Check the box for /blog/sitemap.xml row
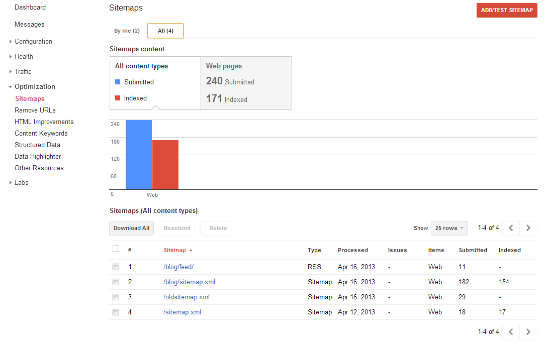Image resolution: width=549 pixels, height=347 pixels. pyautogui.click(x=116, y=282)
